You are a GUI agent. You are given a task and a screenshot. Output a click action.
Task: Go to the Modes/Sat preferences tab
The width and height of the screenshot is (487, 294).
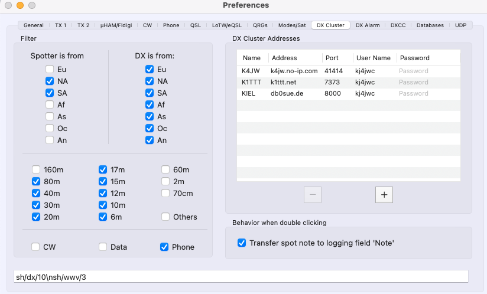pyautogui.click(x=293, y=25)
